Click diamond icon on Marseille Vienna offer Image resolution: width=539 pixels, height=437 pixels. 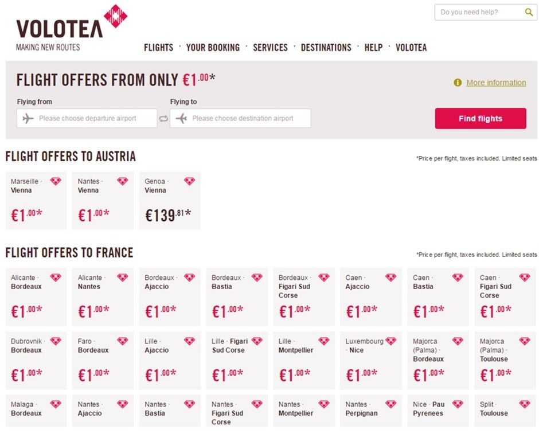point(56,181)
